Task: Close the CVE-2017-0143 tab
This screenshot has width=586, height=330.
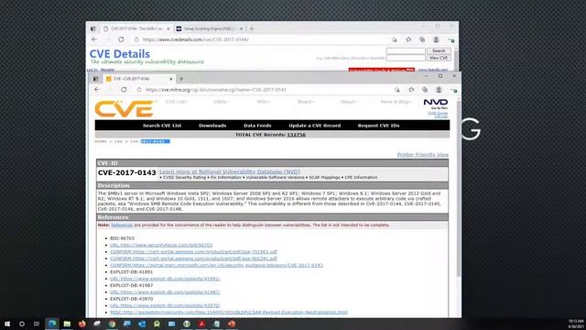Action: [x=171, y=79]
